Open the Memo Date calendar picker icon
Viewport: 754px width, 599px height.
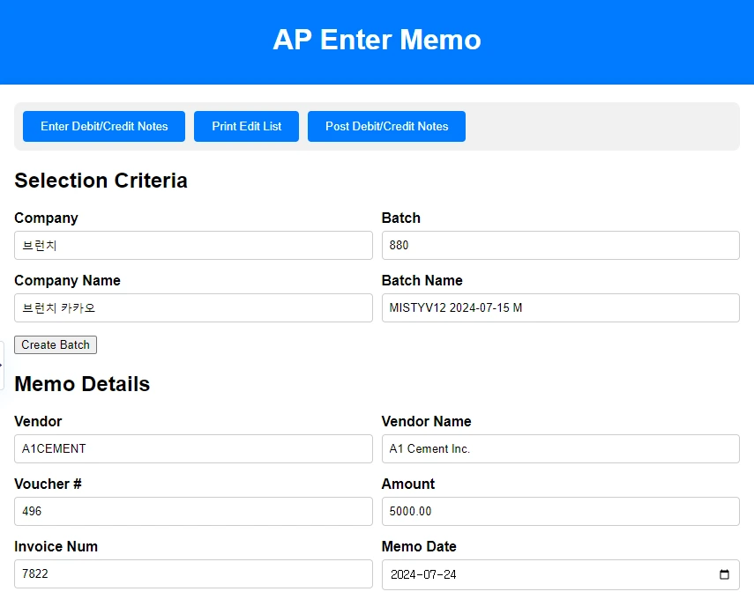click(x=724, y=575)
